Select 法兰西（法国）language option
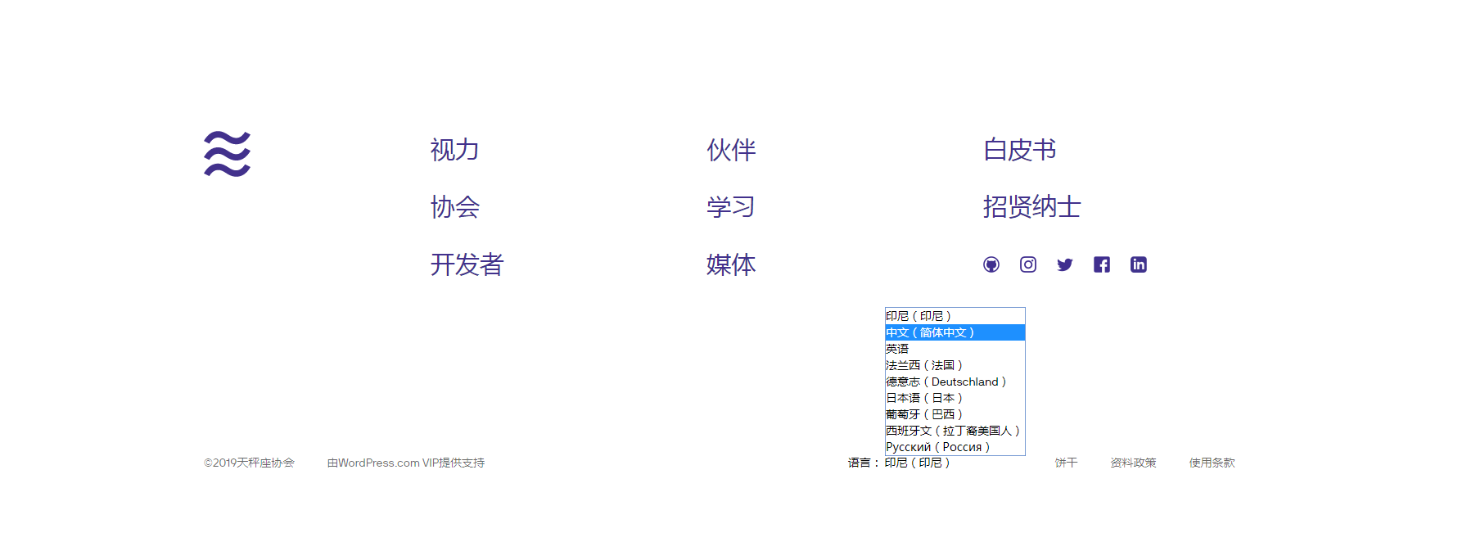The width and height of the screenshot is (1467, 542). 923,365
